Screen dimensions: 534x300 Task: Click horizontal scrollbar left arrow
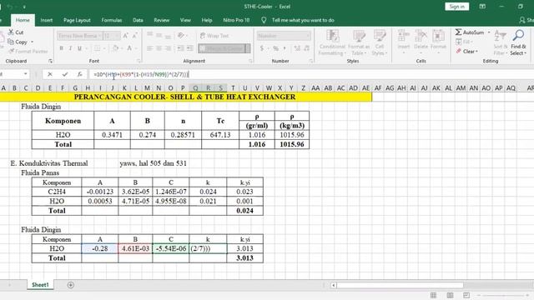pyautogui.click(x=334, y=285)
